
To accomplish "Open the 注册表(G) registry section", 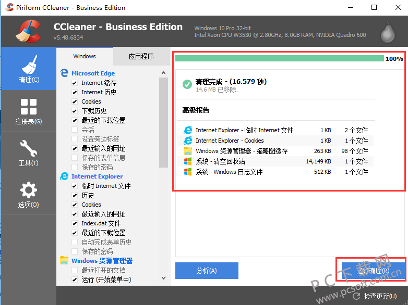I will tap(29, 111).
